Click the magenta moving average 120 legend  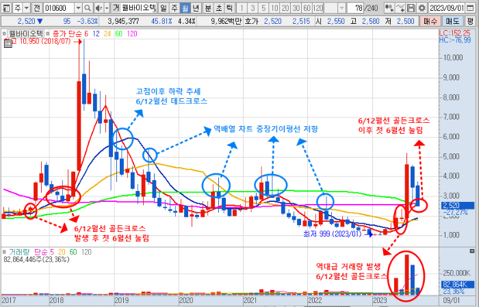(132, 33)
